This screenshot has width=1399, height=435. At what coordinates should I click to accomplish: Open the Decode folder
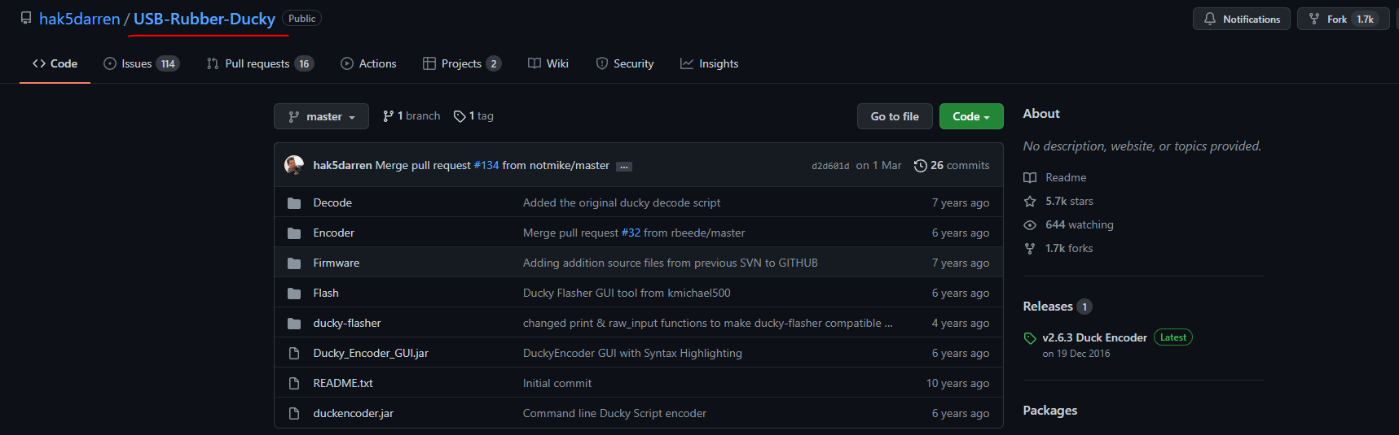pyautogui.click(x=332, y=202)
